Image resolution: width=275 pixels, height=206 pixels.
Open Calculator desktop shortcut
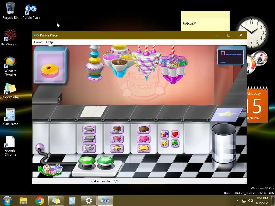tap(10, 117)
